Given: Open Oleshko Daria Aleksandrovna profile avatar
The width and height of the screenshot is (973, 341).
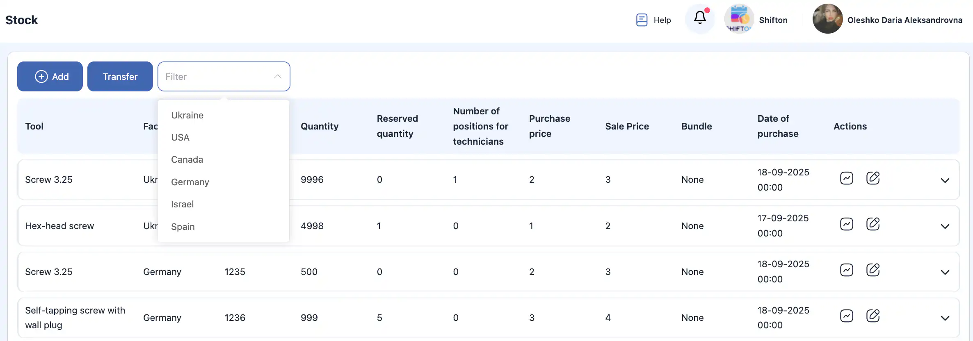Looking at the screenshot, I should 827,19.
